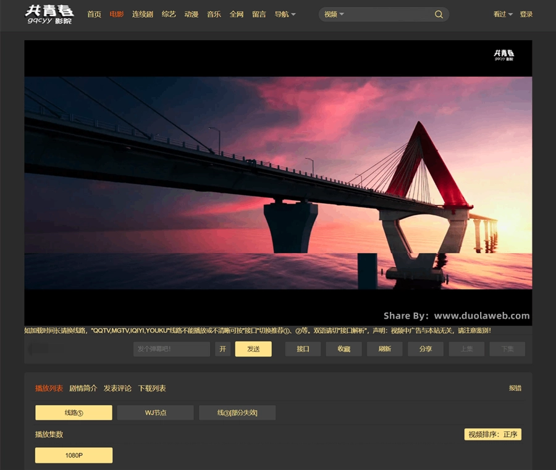Expand the 导航 dropdown menu
The height and width of the screenshot is (470, 556).
285,14
